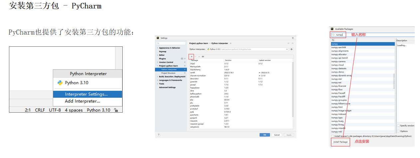Choose Interpreter Settings... in the popup menu
The image size is (420, 158).
(87, 94)
